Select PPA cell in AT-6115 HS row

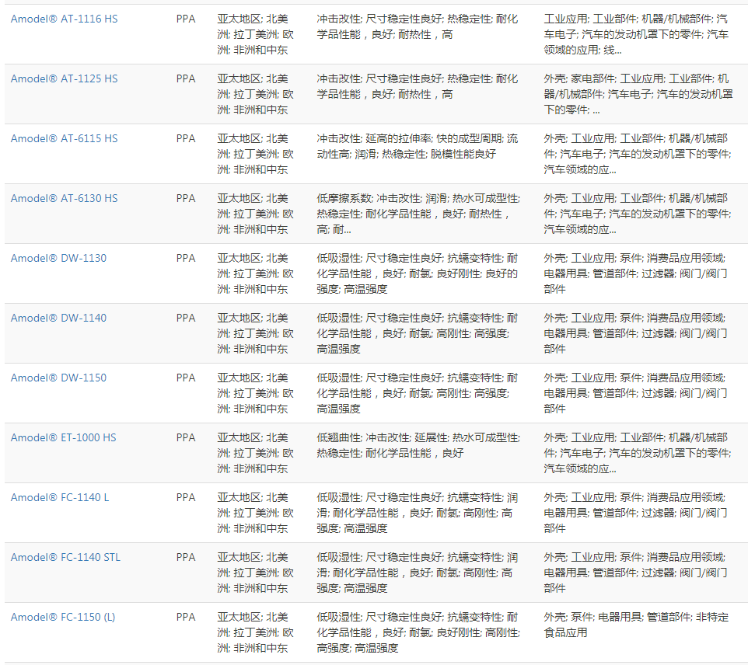point(186,139)
